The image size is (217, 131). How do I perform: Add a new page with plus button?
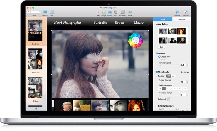pos(36,108)
